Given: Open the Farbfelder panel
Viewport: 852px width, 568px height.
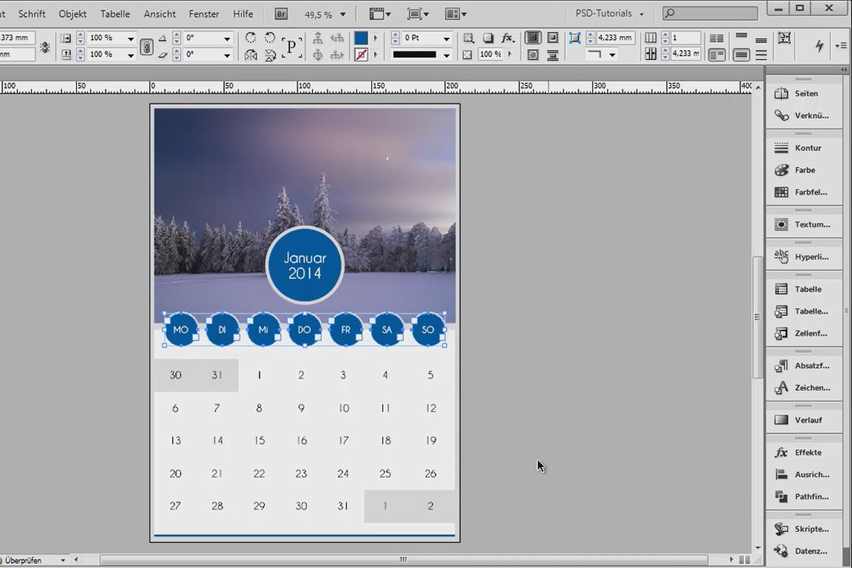Looking at the screenshot, I should [x=802, y=192].
